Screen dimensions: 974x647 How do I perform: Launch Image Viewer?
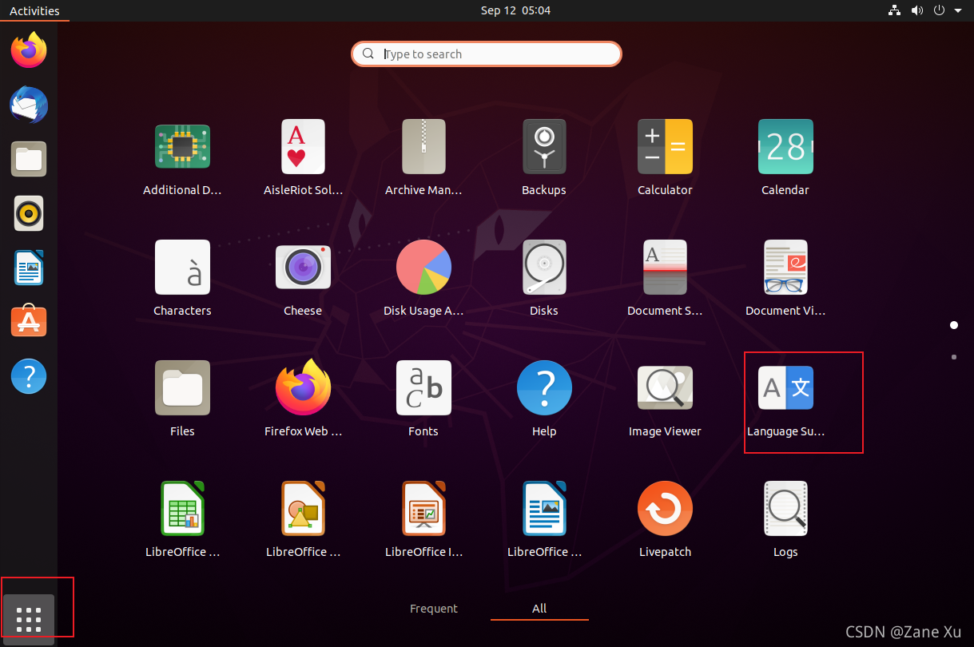(x=665, y=388)
